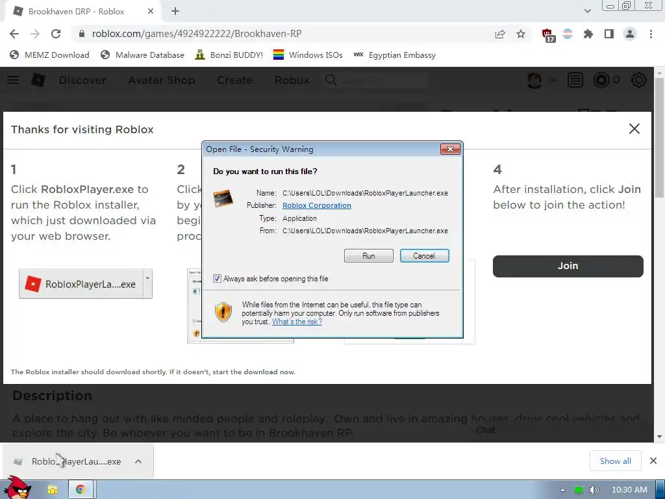This screenshot has height=499, width=665.
Task: Click the address bar URL
Action: (x=197, y=34)
